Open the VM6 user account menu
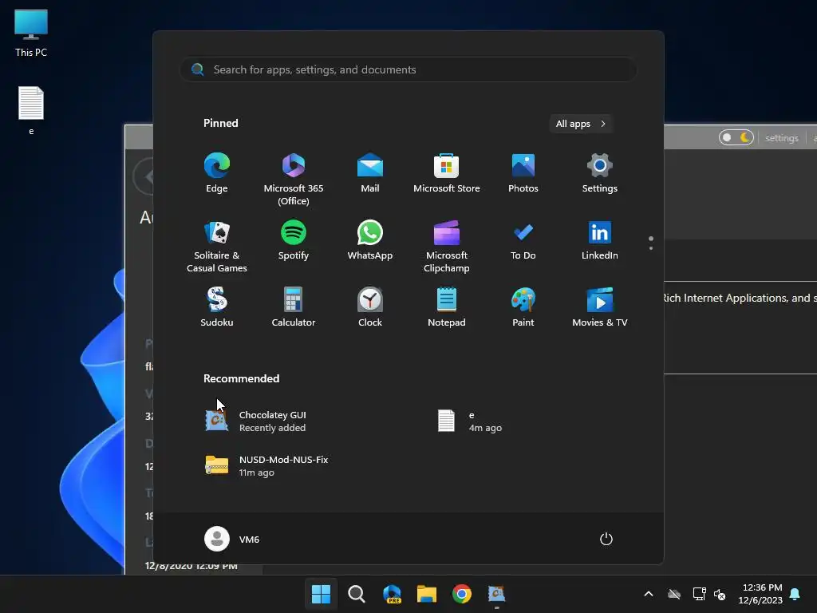The width and height of the screenshot is (817, 613). [x=232, y=539]
